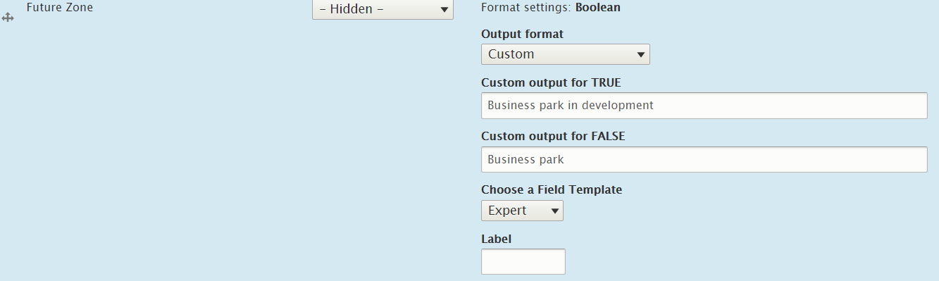Click the 'Custom output for TRUE' label
Image resolution: width=939 pixels, height=281 pixels.
click(551, 82)
